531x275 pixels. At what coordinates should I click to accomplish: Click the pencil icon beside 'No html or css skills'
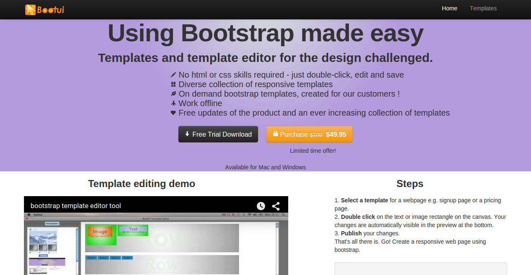point(173,75)
